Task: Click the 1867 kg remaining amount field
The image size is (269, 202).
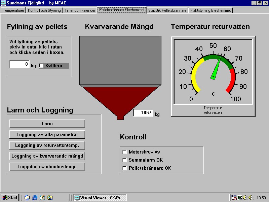Action: click(143, 113)
